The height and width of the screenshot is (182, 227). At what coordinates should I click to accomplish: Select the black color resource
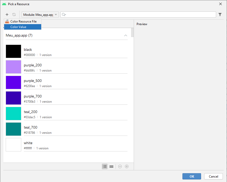point(28,50)
